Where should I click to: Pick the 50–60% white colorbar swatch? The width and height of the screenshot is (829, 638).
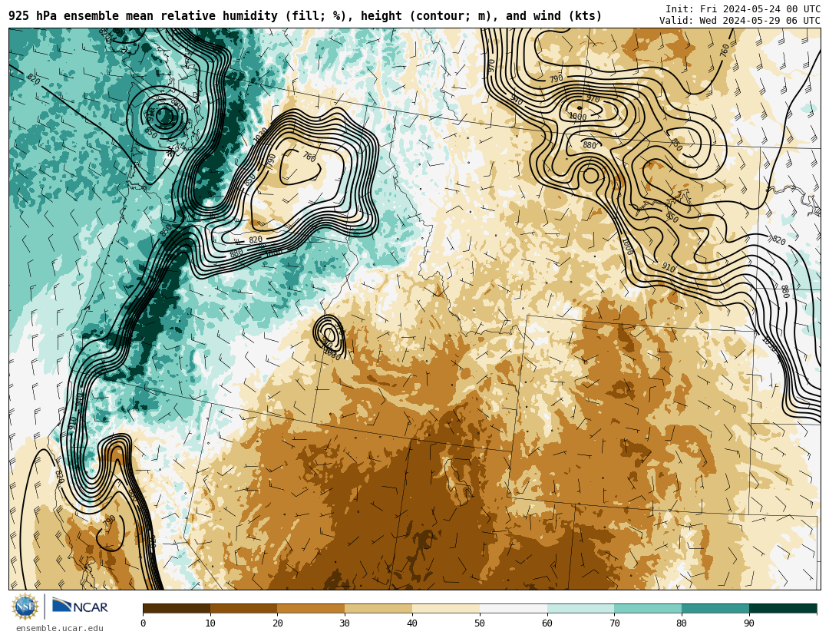[514, 608]
